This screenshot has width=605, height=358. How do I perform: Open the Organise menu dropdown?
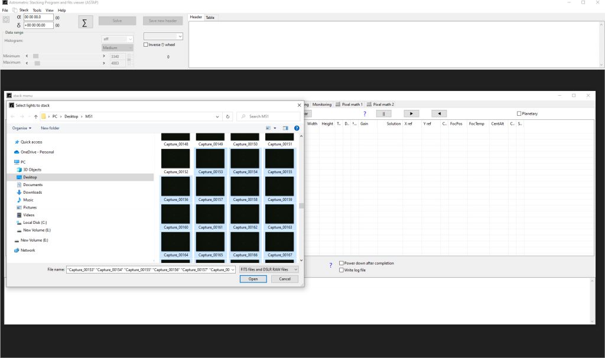pyautogui.click(x=22, y=128)
